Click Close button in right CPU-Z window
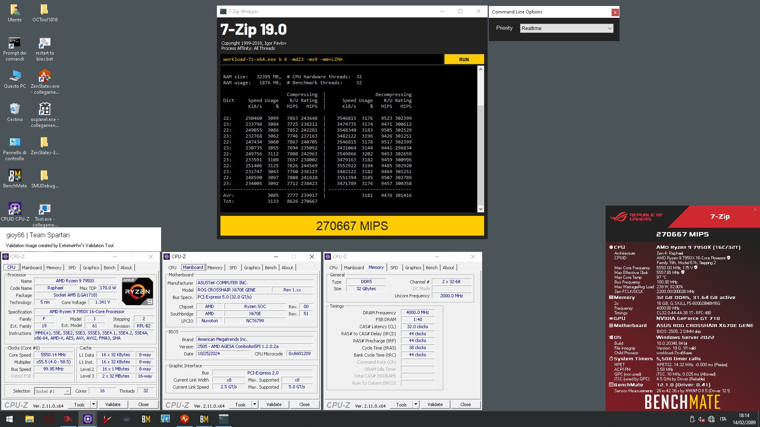This screenshot has height=427, width=760. (x=465, y=404)
